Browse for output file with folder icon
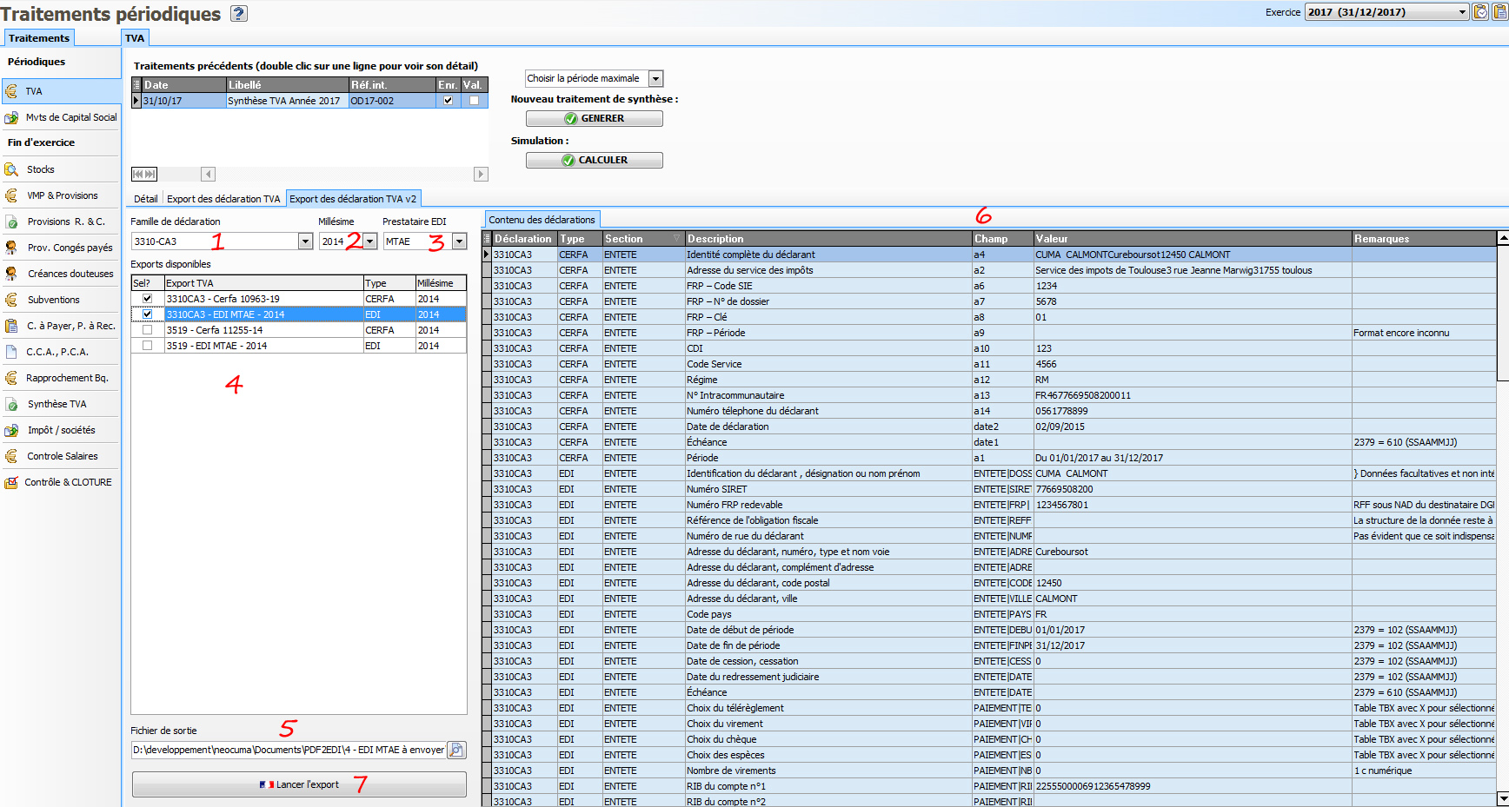 [456, 750]
